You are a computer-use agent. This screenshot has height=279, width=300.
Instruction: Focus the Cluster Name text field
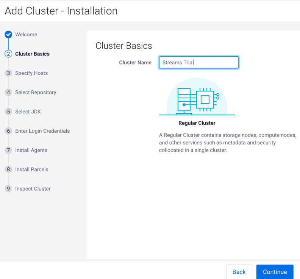198,62
